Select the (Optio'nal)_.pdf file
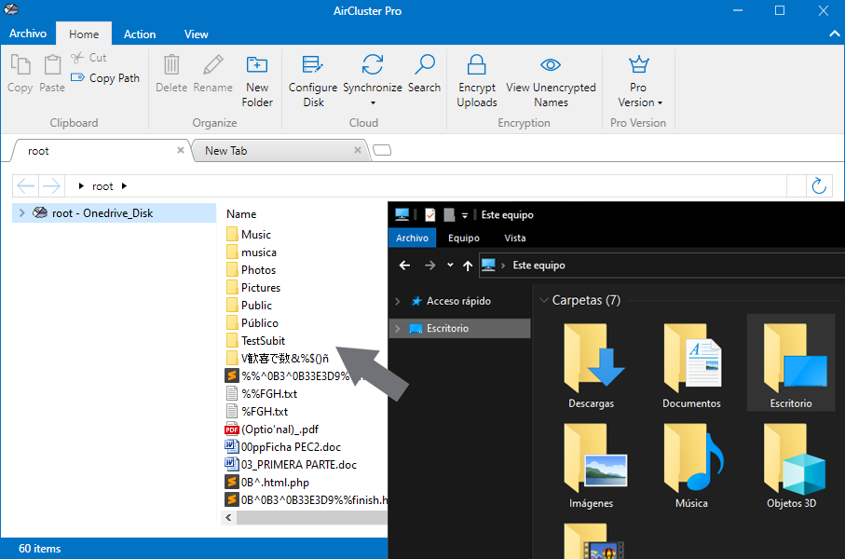 [x=272, y=429]
